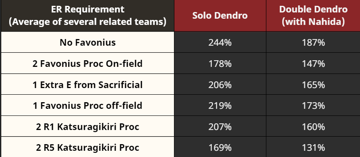Select the 160% cell
This screenshot has height=157, width=360.
[x=313, y=126]
